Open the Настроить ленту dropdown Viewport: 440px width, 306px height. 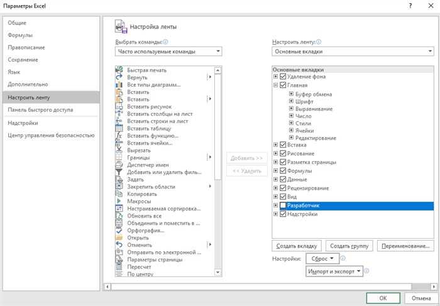tap(353, 52)
